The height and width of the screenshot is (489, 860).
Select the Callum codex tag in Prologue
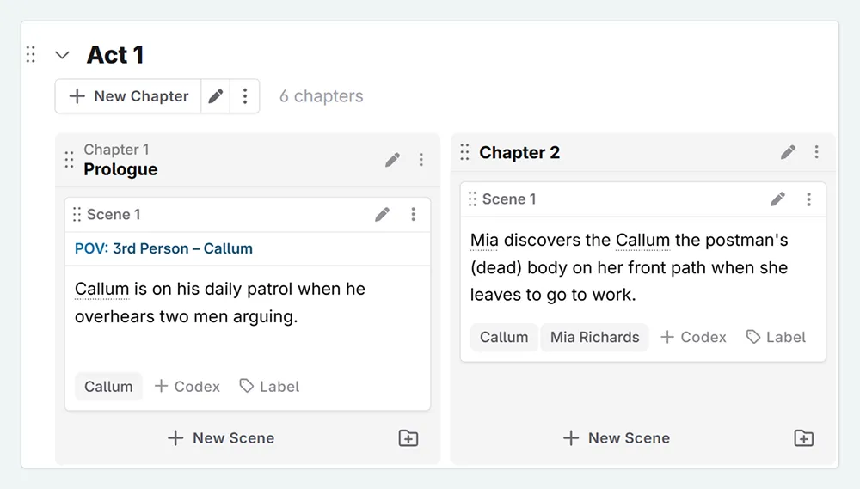click(108, 387)
